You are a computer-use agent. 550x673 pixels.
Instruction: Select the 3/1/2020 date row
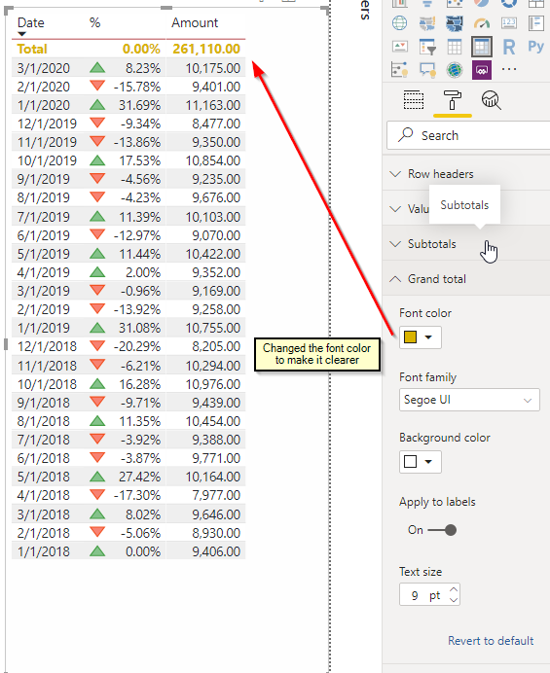pyautogui.click(x=44, y=68)
